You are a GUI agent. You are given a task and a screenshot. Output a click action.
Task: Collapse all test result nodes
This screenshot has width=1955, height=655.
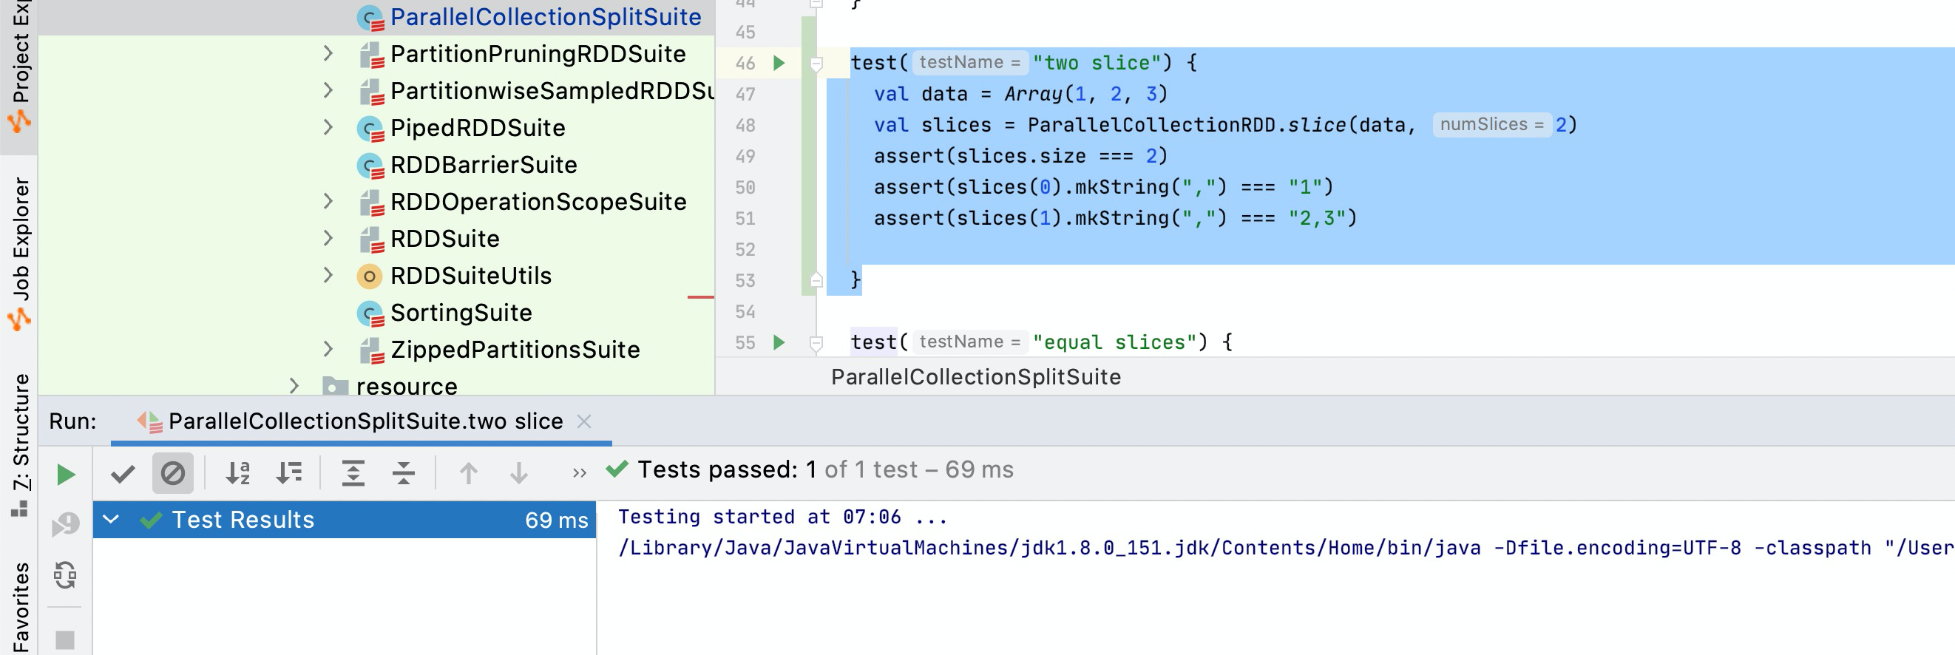pos(404,474)
